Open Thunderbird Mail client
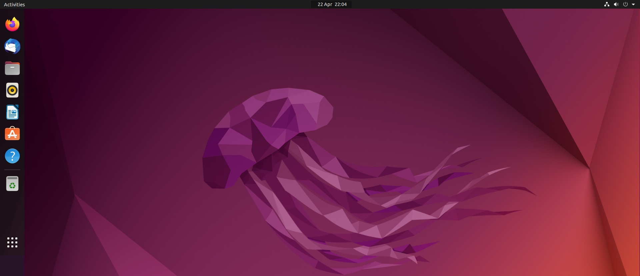 tap(12, 46)
